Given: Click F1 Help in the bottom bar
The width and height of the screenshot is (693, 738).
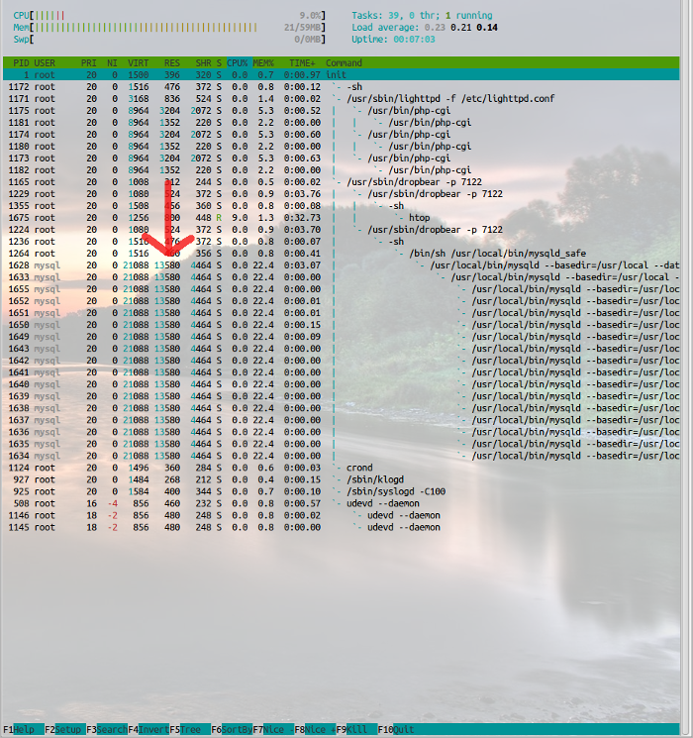Looking at the screenshot, I should click(22, 730).
